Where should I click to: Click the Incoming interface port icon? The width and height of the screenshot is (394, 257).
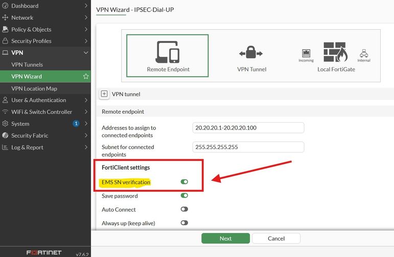pyautogui.click(x=306, y=53)
